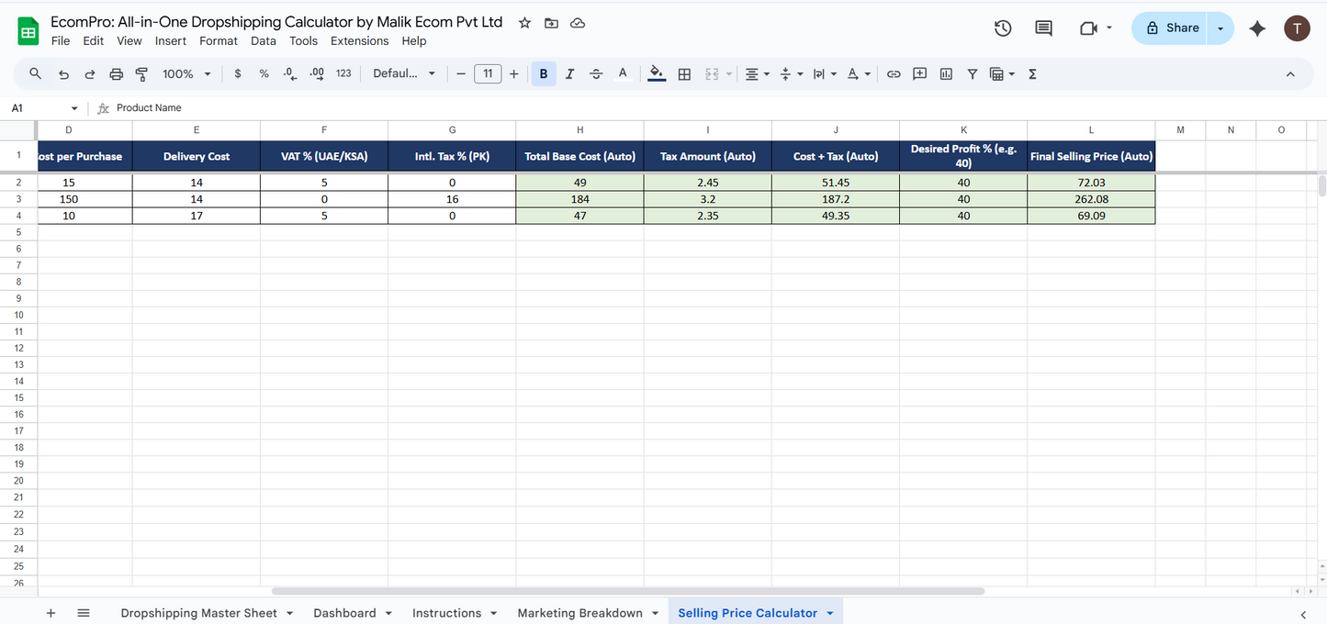Format as percent

[x=264, y=73]
